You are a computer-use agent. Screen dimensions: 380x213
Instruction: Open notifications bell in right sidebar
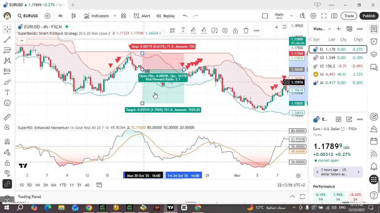tap(374, 167)
